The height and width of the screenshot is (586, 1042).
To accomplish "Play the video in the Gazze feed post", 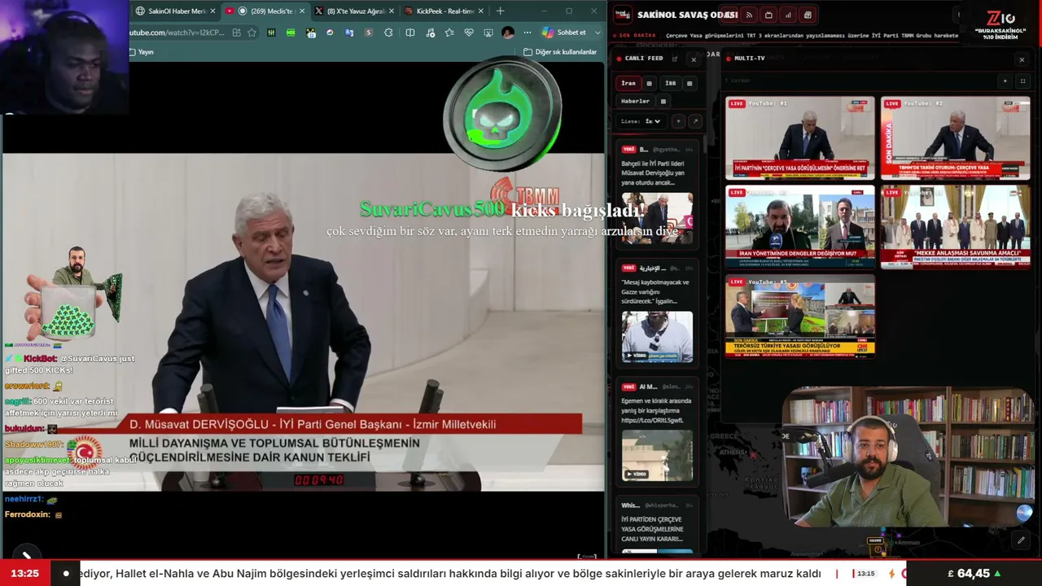I will [x=657, y=336].
